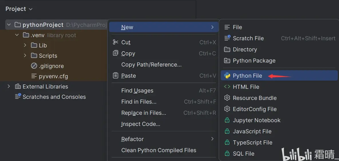The height and width of the screenshot is (161, 339).
Task: Click the HTML File angle-brackets icon
Action: [x=227, y=87]
